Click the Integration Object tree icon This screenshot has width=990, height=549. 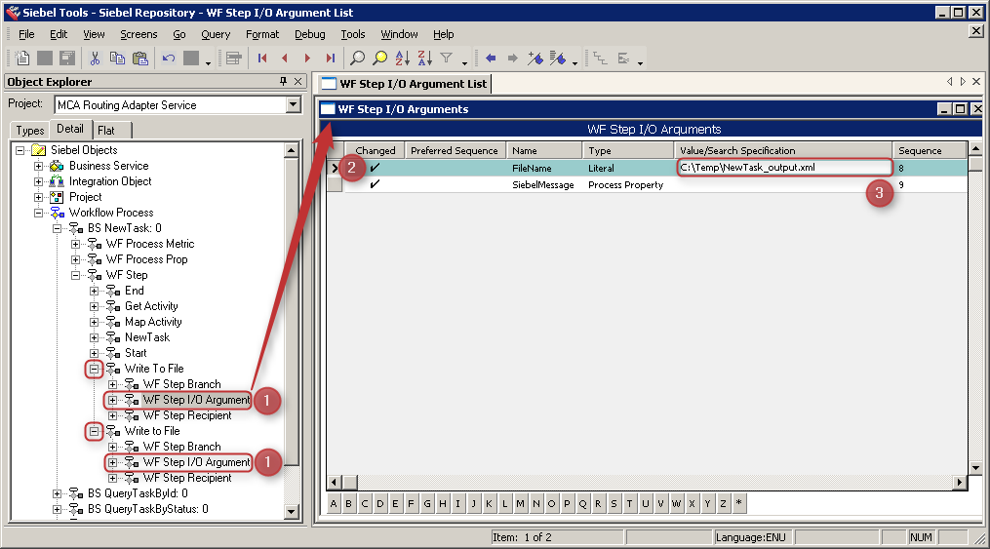(57, 181)
